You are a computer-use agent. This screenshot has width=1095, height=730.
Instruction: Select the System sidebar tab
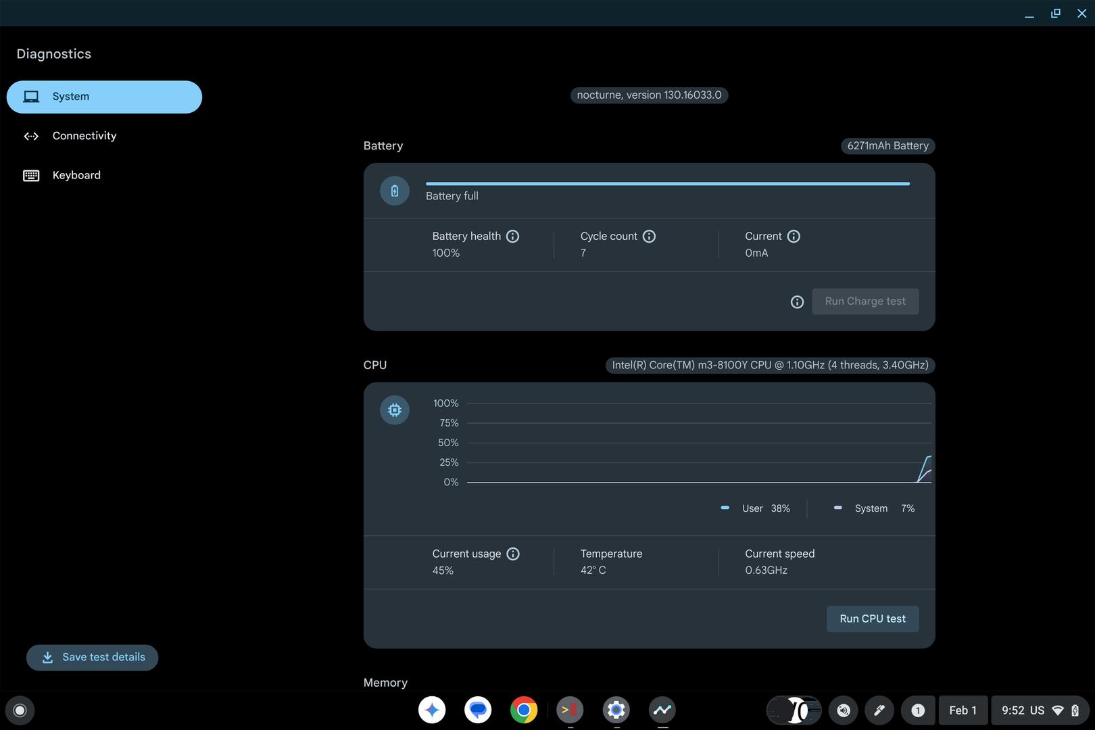[x=104, y=97]
